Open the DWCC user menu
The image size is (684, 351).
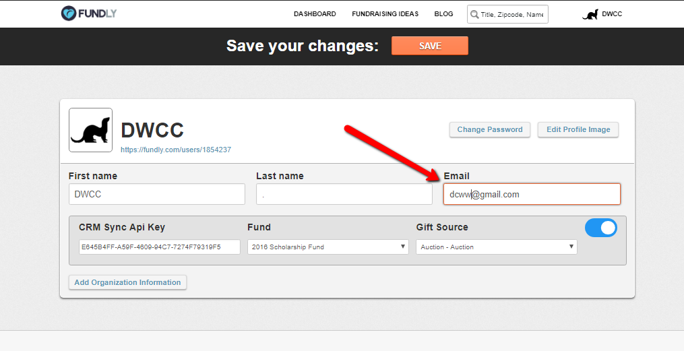(612, 14)
